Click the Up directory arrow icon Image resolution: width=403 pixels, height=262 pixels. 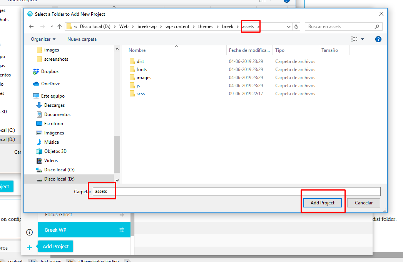click(x=60, y=27)
